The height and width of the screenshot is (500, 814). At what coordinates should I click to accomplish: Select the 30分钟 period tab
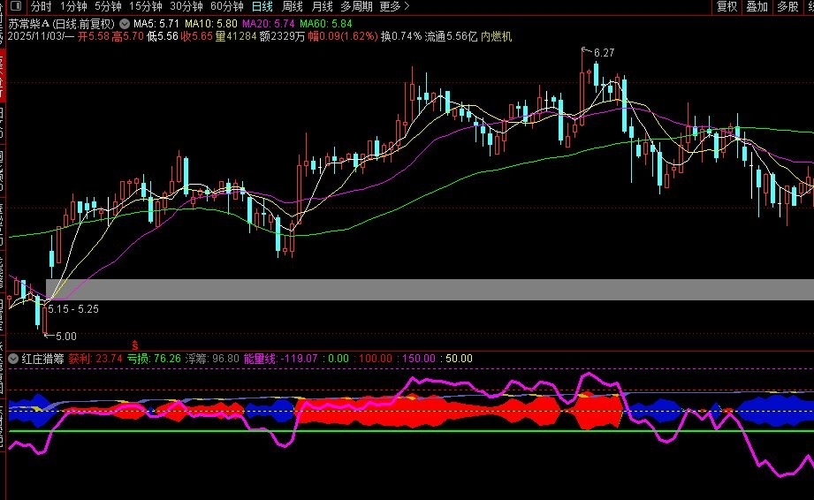(186, 7)
